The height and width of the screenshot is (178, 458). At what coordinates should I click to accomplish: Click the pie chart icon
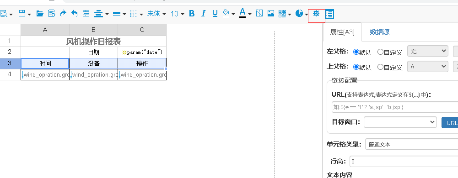click(x=299, y=13)
